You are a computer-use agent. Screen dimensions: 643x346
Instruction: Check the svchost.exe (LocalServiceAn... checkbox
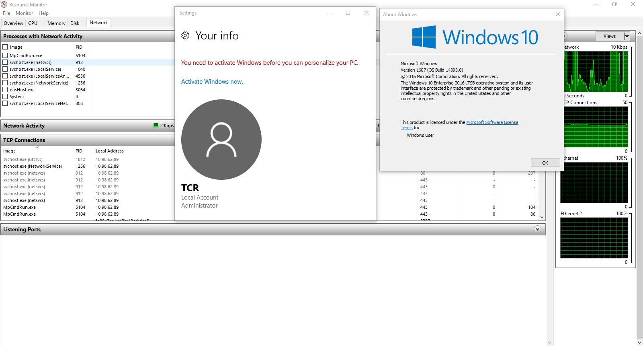[5, 76]
